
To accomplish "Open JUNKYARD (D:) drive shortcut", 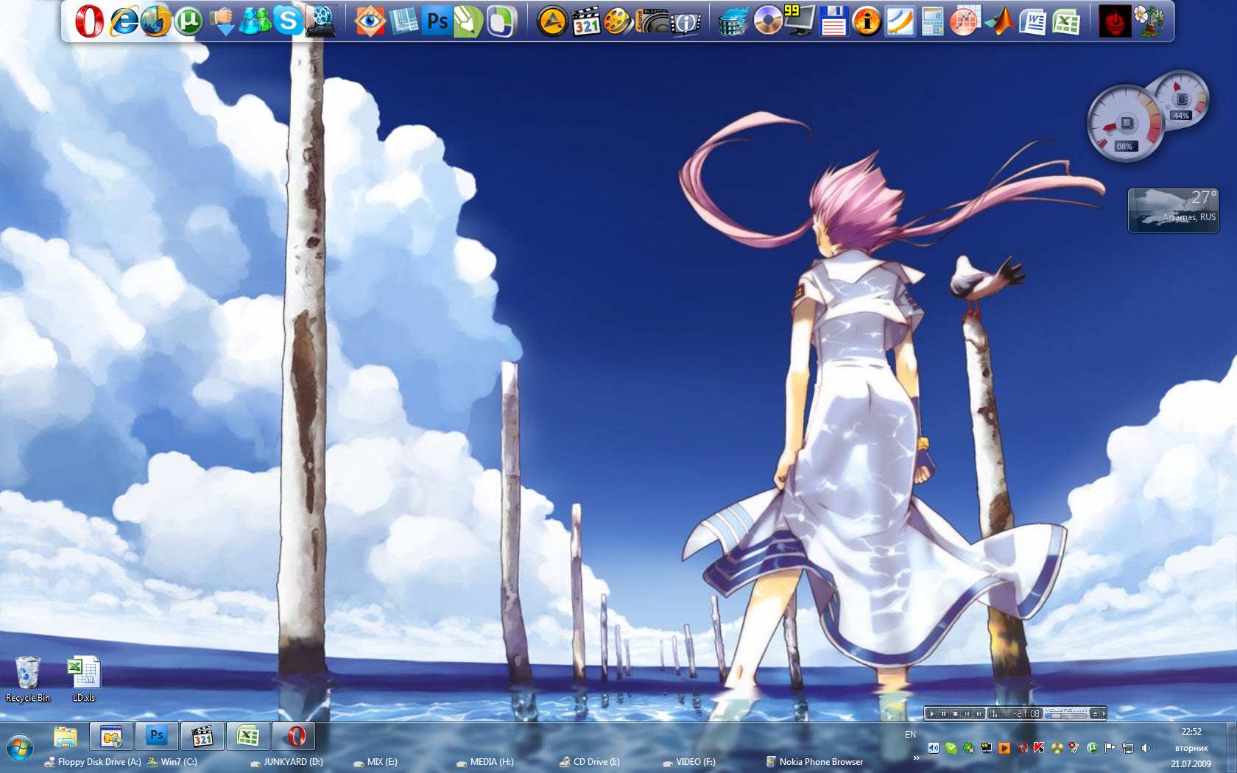I will coord(286,762).
